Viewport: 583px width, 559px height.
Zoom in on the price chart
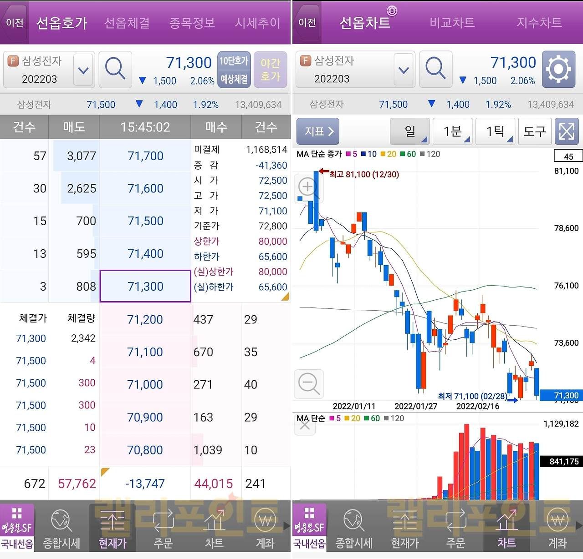click(x=308, y=187)
